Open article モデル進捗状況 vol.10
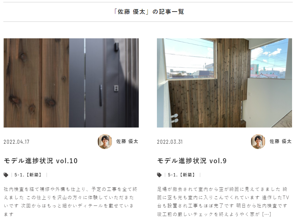 41,161
